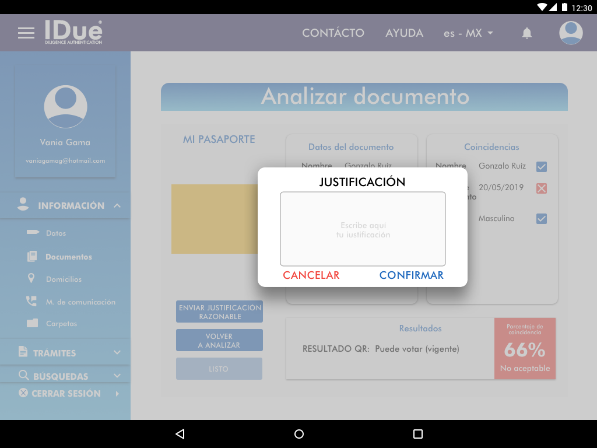Screen dimensions: 597x448
Task: Toggle the Masculino match checkbox
Action: click(542, 219)
